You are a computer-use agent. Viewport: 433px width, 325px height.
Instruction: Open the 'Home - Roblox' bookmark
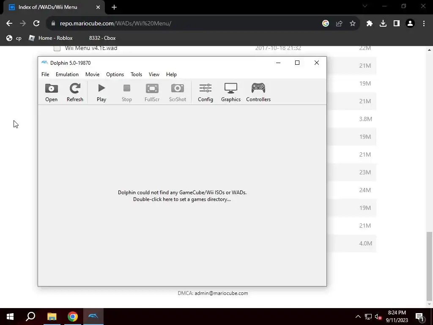pyautogui.click(x=51, y=38)
